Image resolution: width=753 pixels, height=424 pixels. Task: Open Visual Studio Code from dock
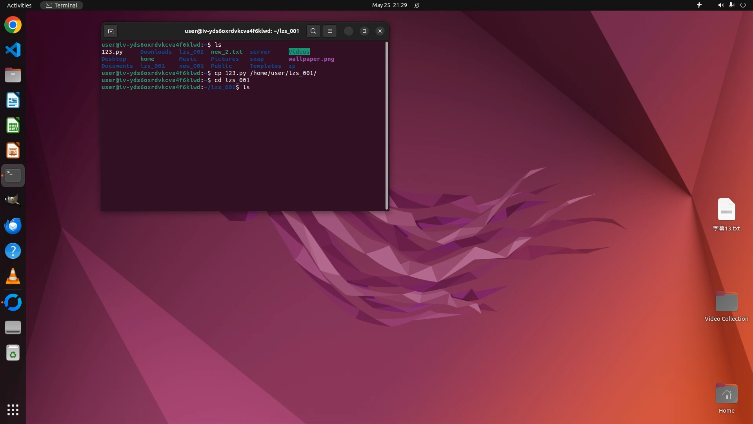(x=13, y=50)
